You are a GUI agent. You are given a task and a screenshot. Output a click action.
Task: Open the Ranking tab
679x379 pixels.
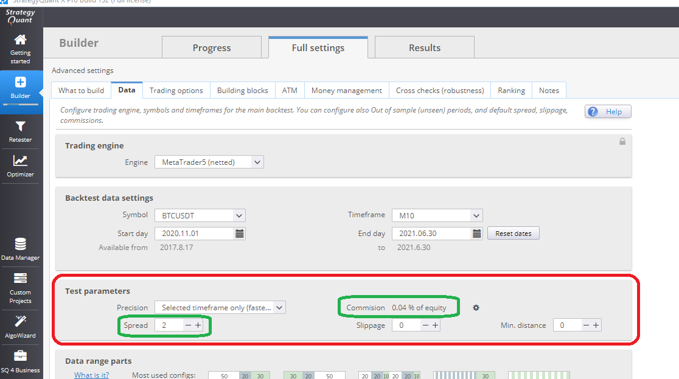[512, 90]
